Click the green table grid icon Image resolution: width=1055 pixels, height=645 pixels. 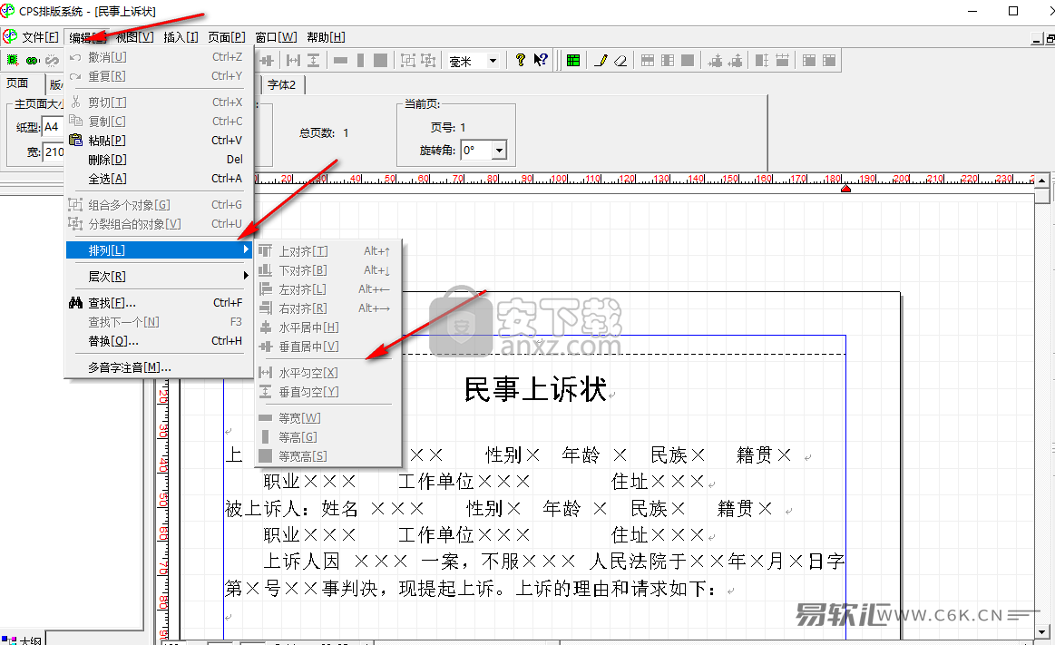coord(573,61)
